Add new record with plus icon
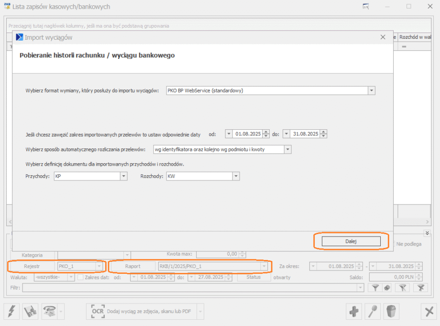This screenshot has height=326, width=440. [354, 311]
